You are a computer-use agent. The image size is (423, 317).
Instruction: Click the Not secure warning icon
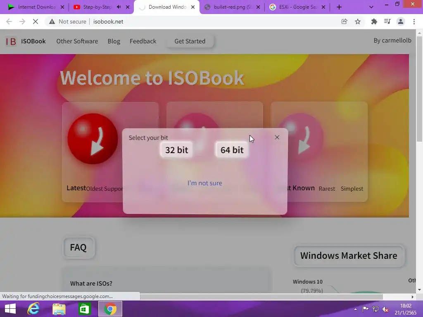52,21
